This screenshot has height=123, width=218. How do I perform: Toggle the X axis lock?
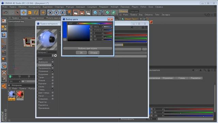pyautogui.click(x=50, y=13)
